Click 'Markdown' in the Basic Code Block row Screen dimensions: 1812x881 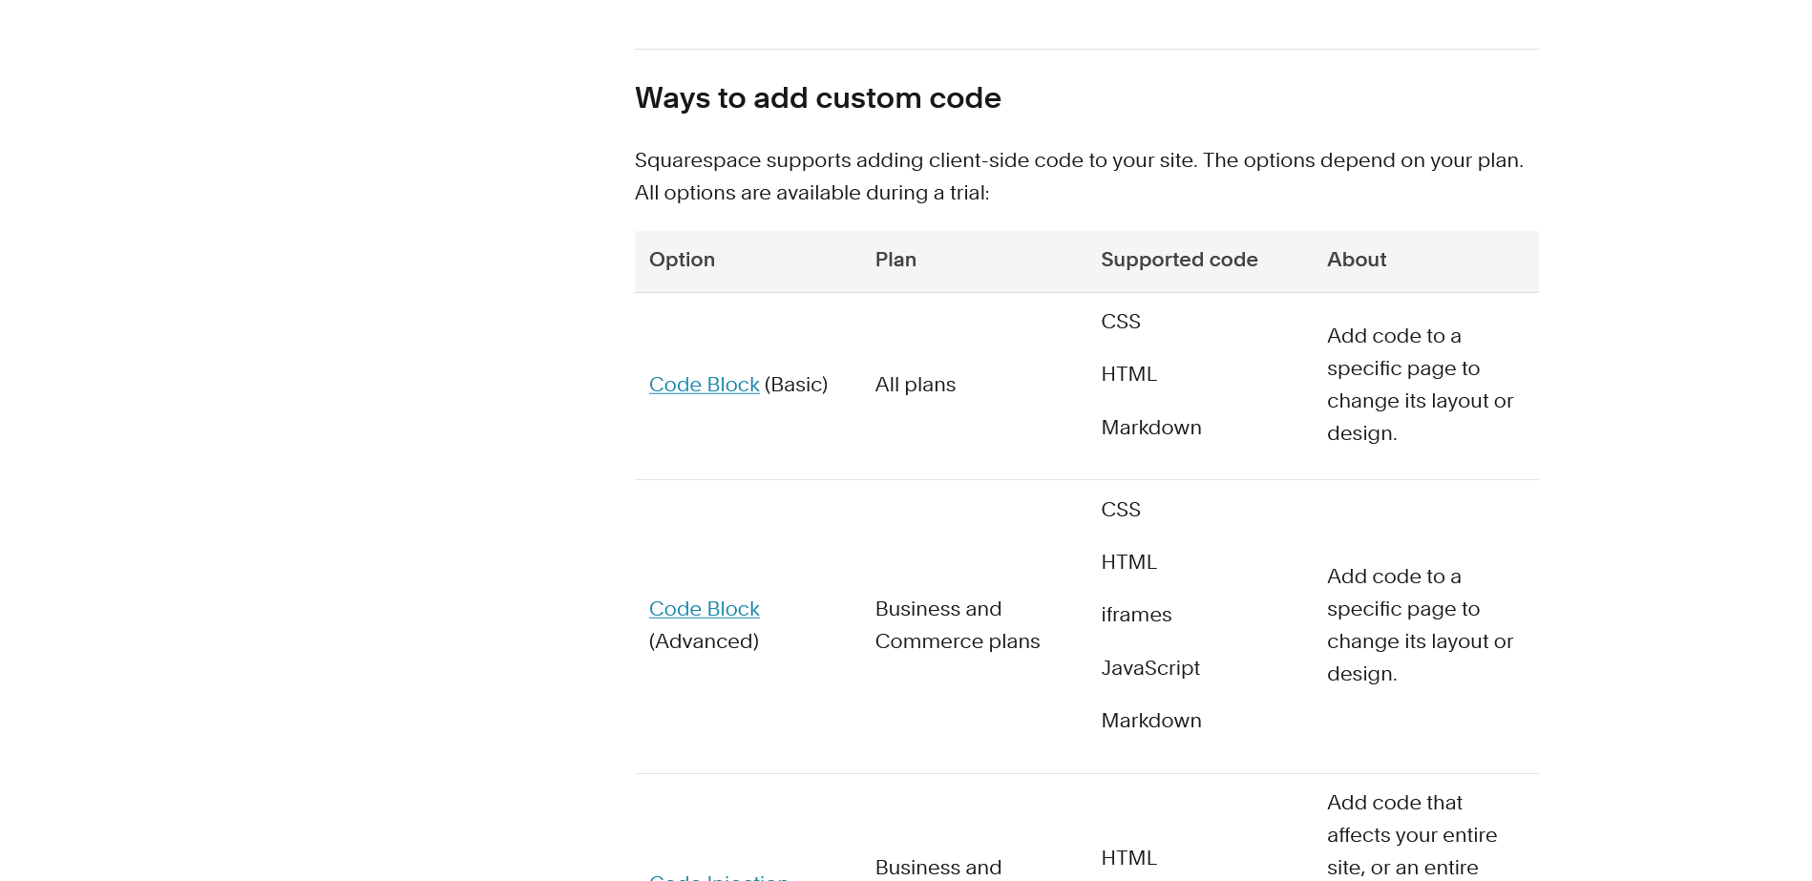(1150, 428)
